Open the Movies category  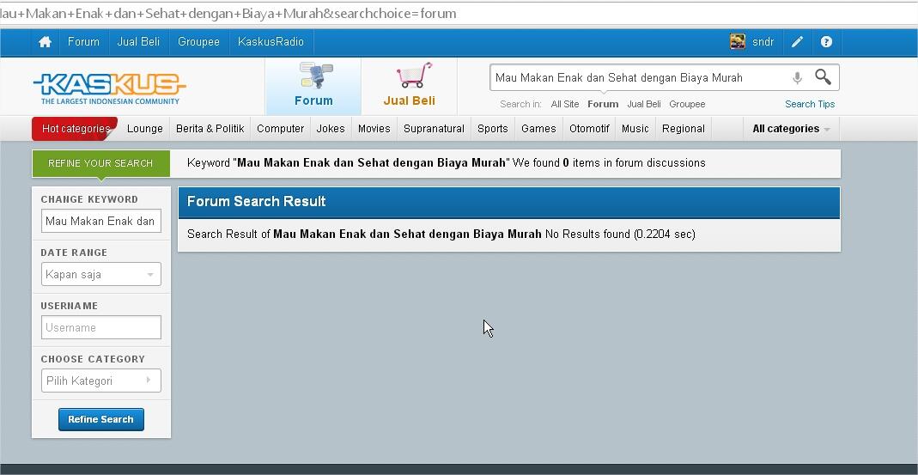pyautogui.click(x=374, y=129)
